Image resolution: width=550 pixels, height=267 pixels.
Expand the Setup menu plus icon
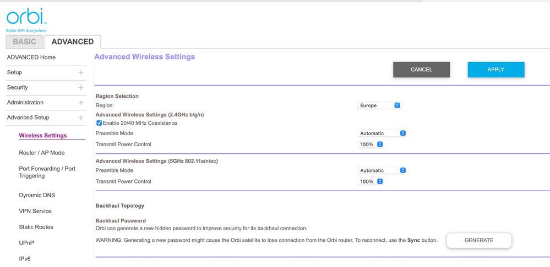[x=81, y=73]
